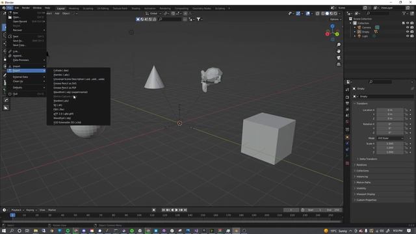Open the timeline Playback dropdown

18,210
